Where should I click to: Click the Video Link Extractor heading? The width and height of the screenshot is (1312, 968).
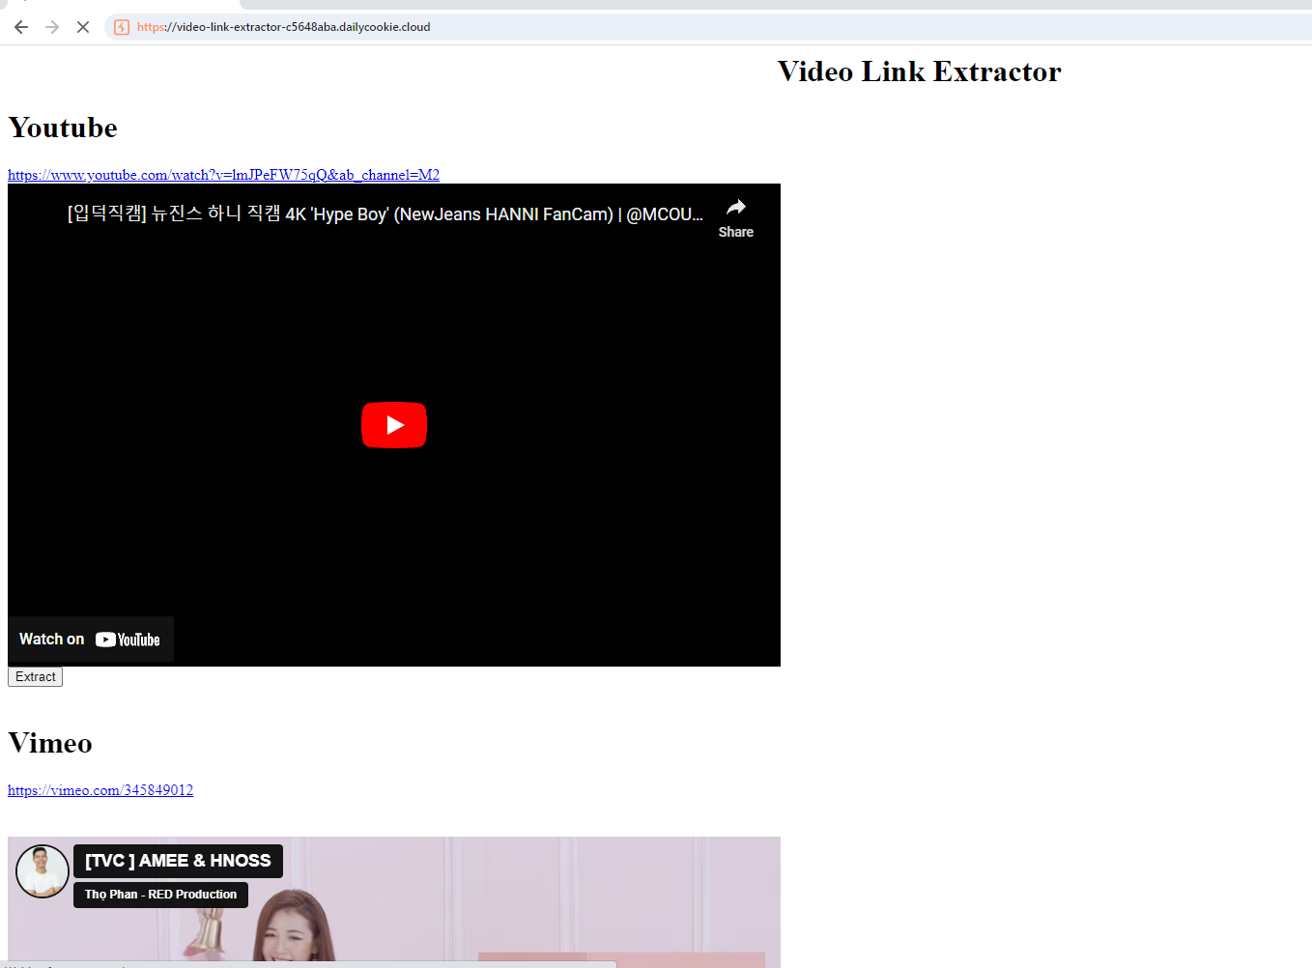pyautogui.click(x=919, y=71)
